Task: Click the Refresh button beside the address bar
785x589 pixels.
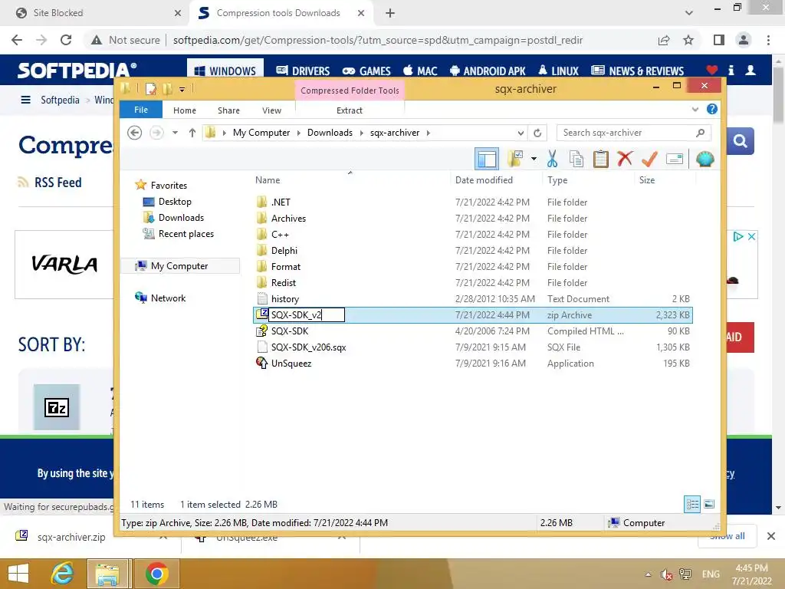Action: click(x=537, y=133)
